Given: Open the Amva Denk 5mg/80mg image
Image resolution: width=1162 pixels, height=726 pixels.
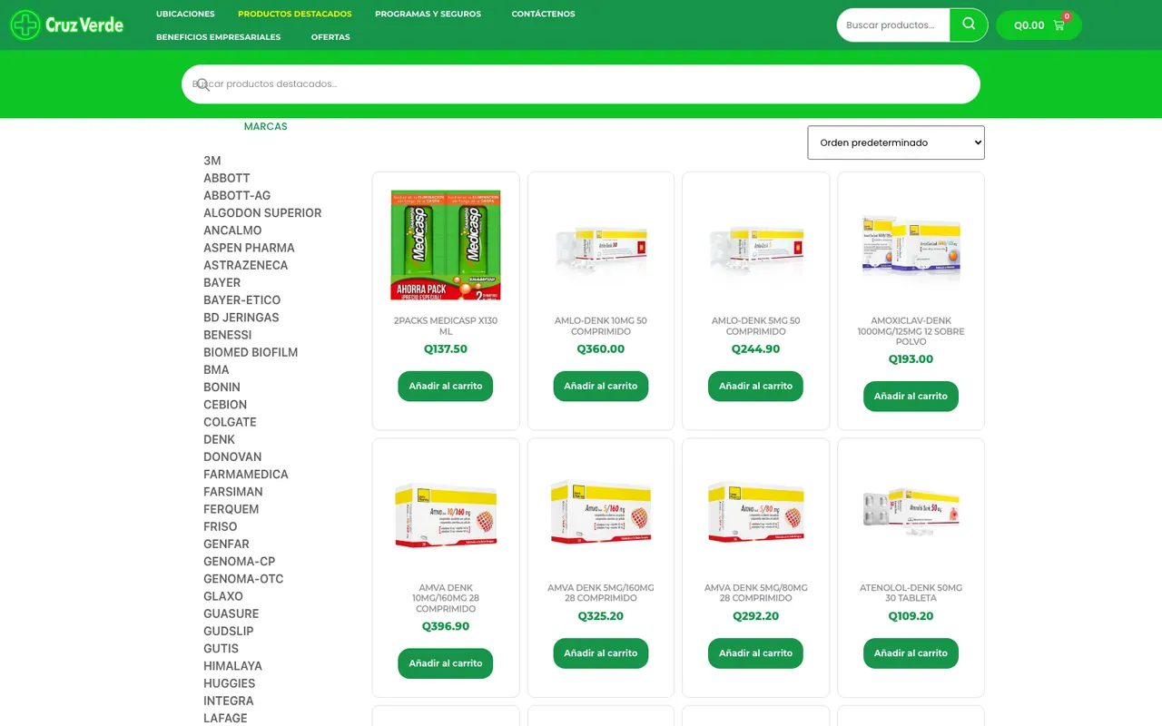Looking at the screenshot, I should (755, 512).
